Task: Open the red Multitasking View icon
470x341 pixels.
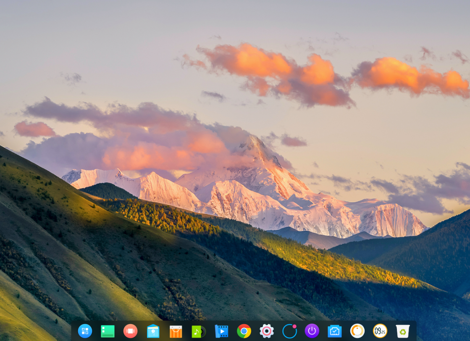Action: coord(130,331)
